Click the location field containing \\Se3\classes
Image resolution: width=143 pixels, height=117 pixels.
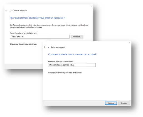40,37
